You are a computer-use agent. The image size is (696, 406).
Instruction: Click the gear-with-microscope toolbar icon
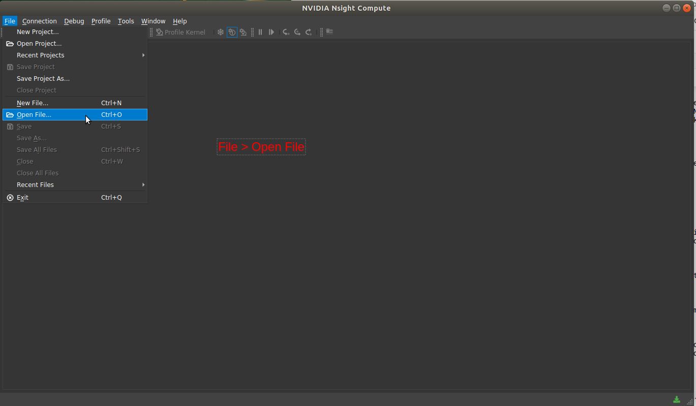click(x=243, y=32)
